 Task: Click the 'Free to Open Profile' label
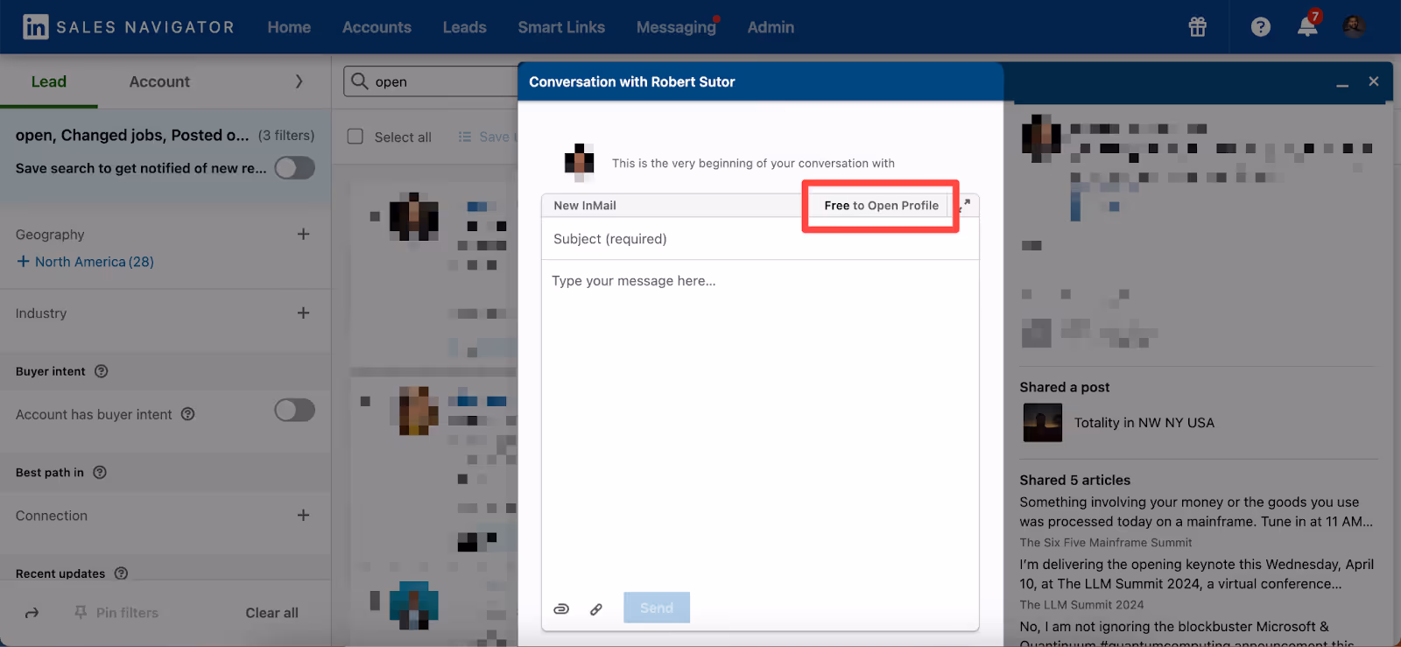pos(881,206)
